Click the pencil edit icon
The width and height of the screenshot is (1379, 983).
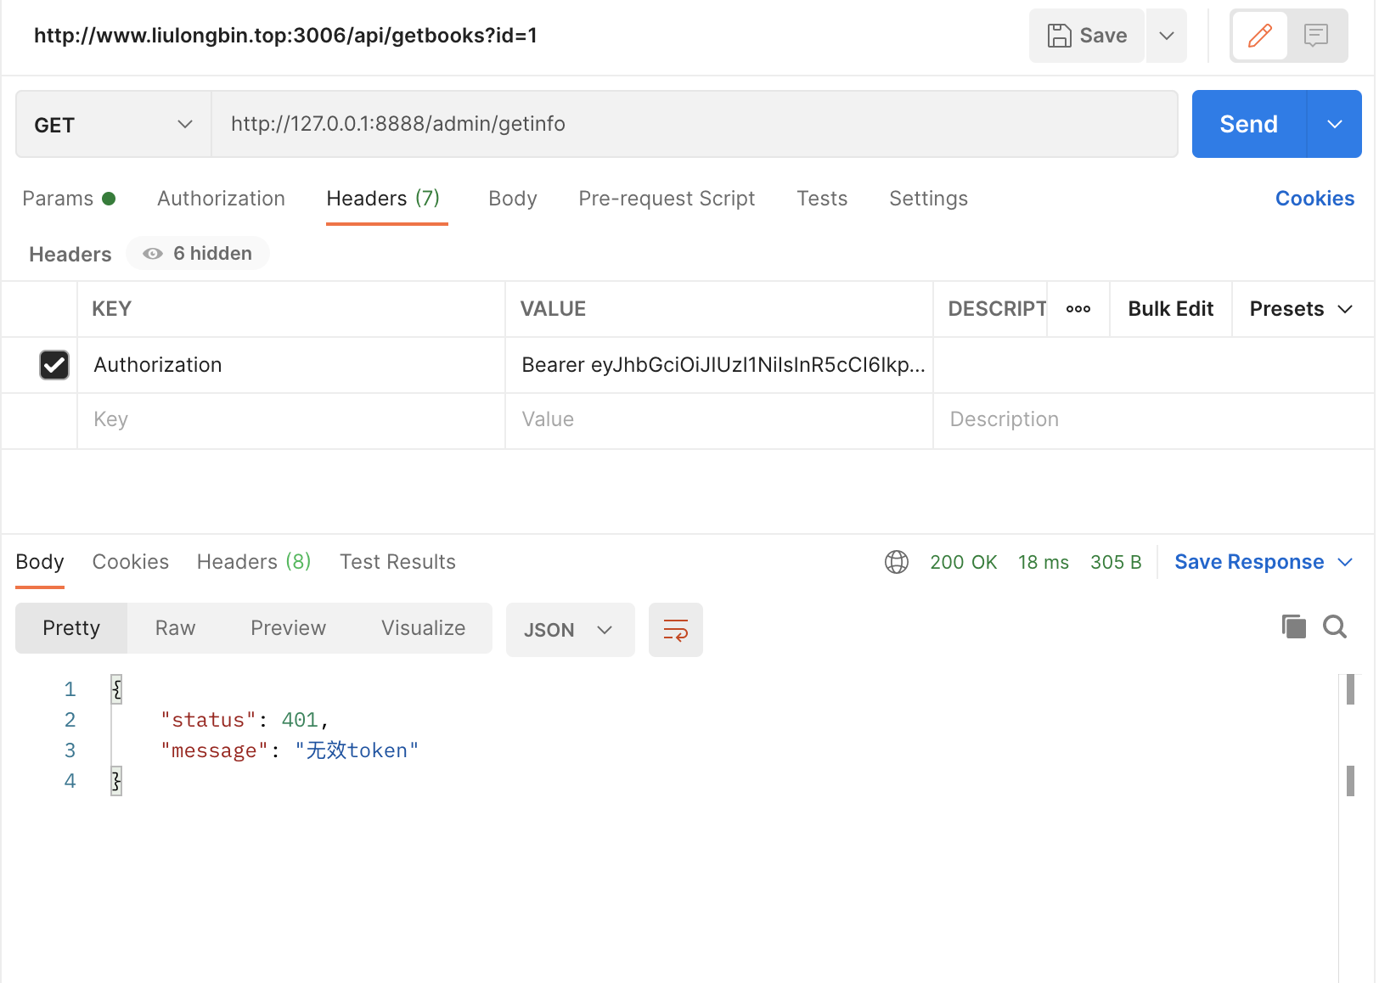(1259, 36)
